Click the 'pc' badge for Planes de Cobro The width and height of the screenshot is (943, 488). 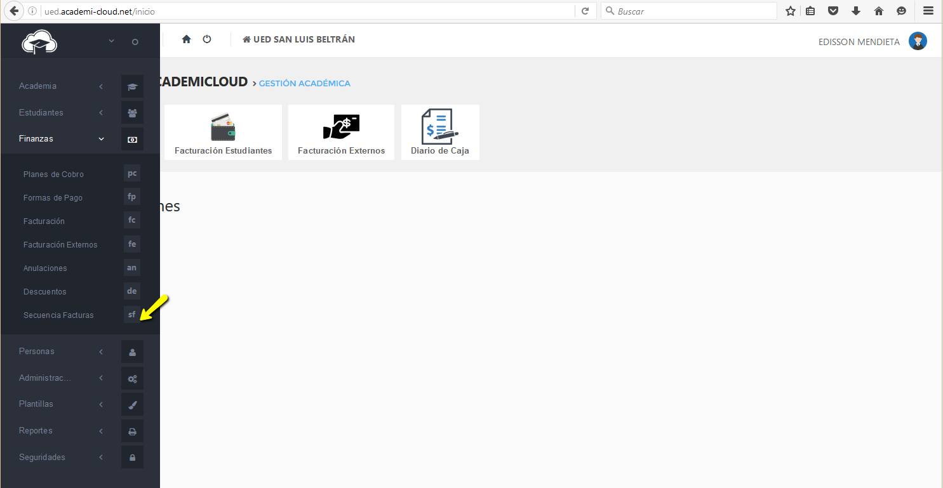(x=132, y=173)
